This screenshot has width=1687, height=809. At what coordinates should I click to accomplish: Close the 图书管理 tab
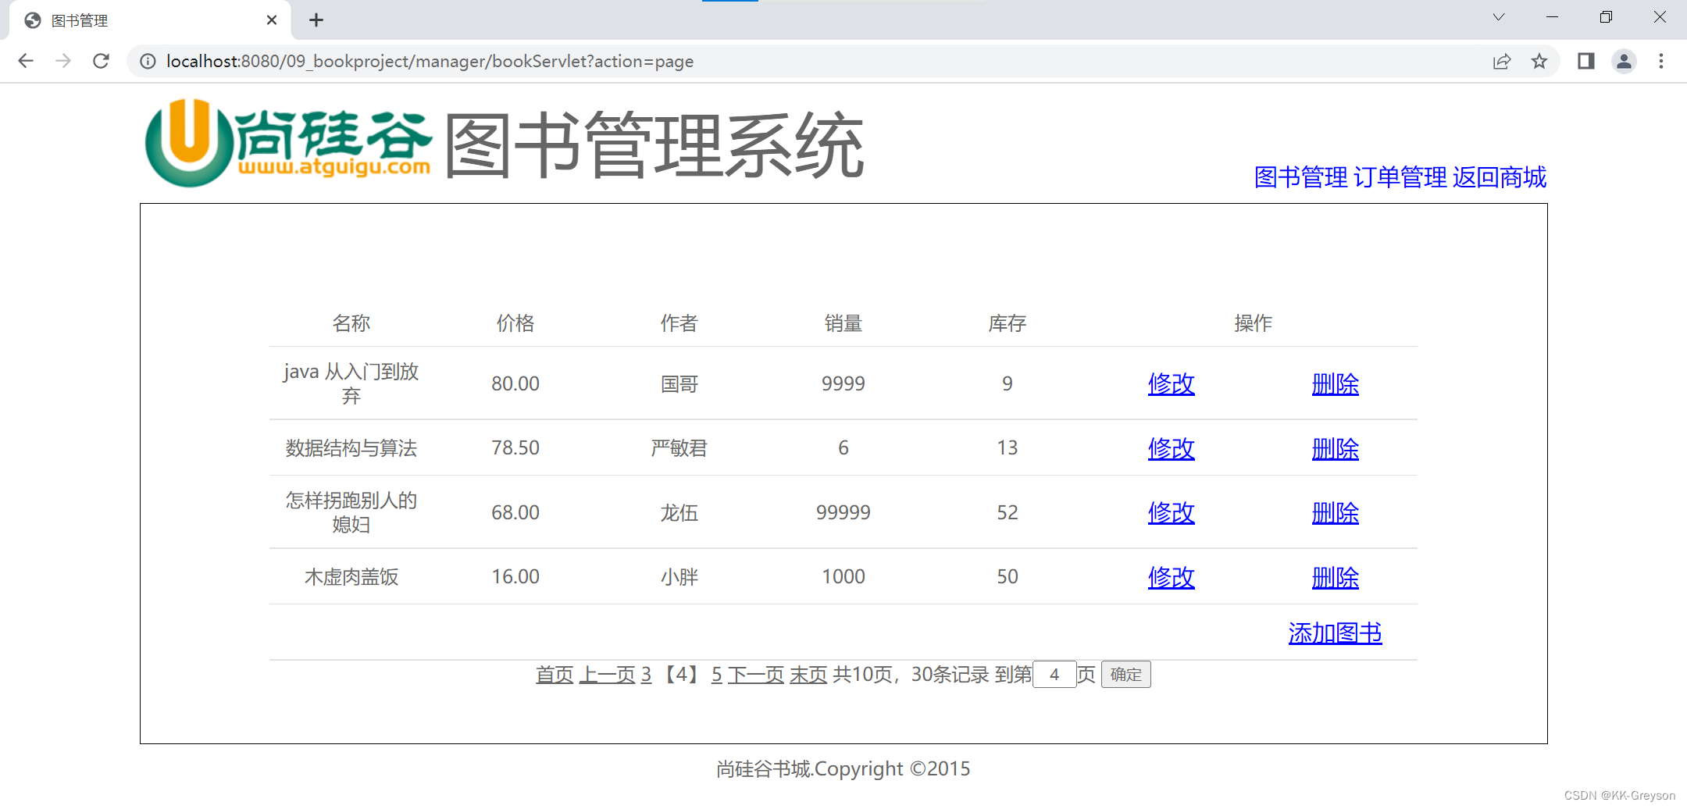point(272,20)
